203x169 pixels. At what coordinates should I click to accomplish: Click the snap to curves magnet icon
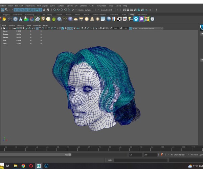pyautogui.click(x=59, y=10)
